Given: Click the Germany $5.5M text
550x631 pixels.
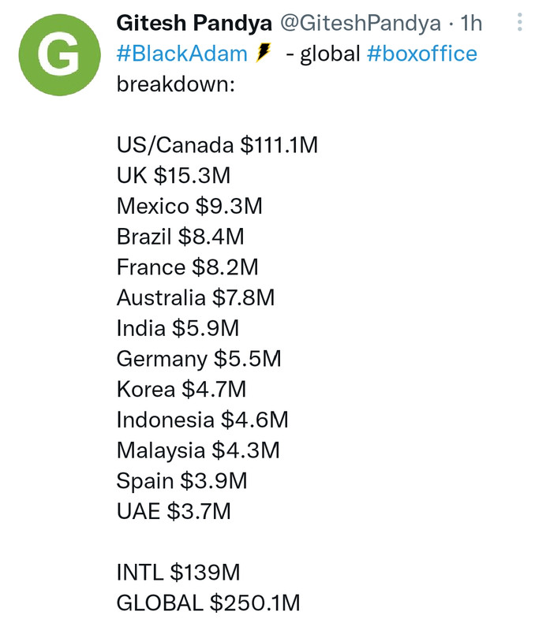Looking at the screenshot, I should (x=199, y=359).
